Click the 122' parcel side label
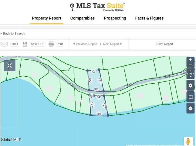Image resolution: width=196 pixels, height=146 pixels. pos(90,81)
